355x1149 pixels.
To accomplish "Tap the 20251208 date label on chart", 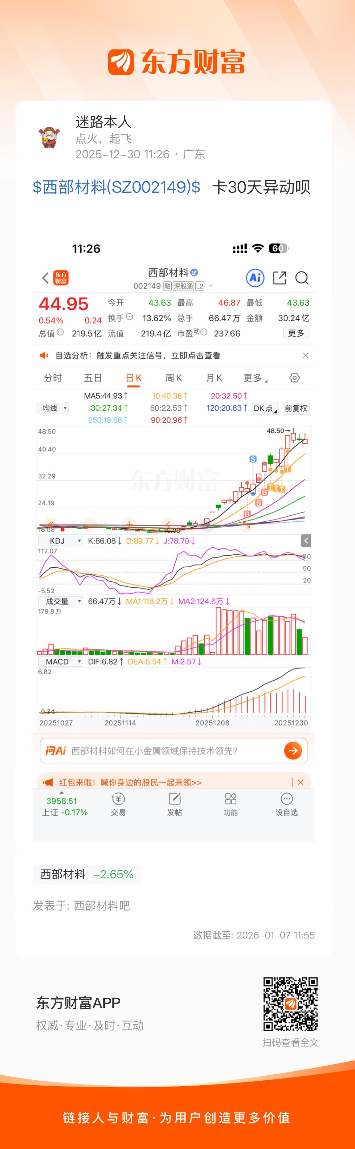I will (212, 723).
